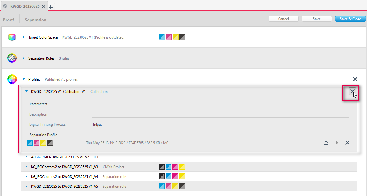The width and height of the screenshot is (367, 196).
Task: Expand the Separation Rules section
Action: 23,58
